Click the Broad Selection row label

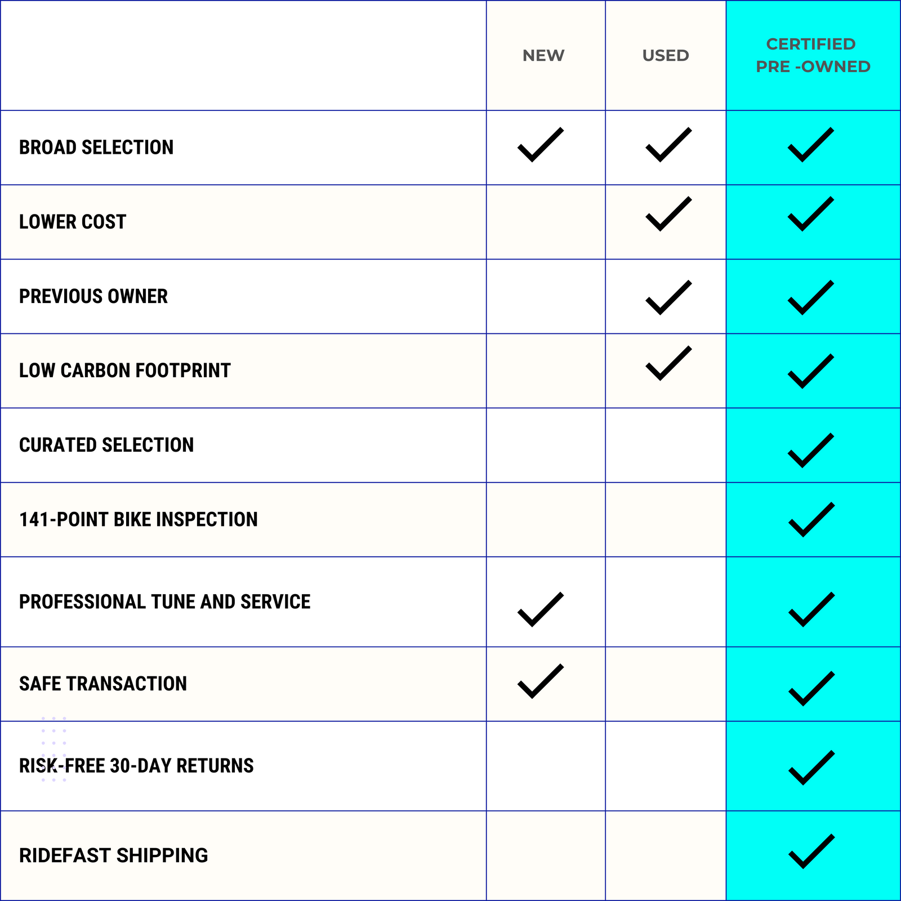(96, 148)
